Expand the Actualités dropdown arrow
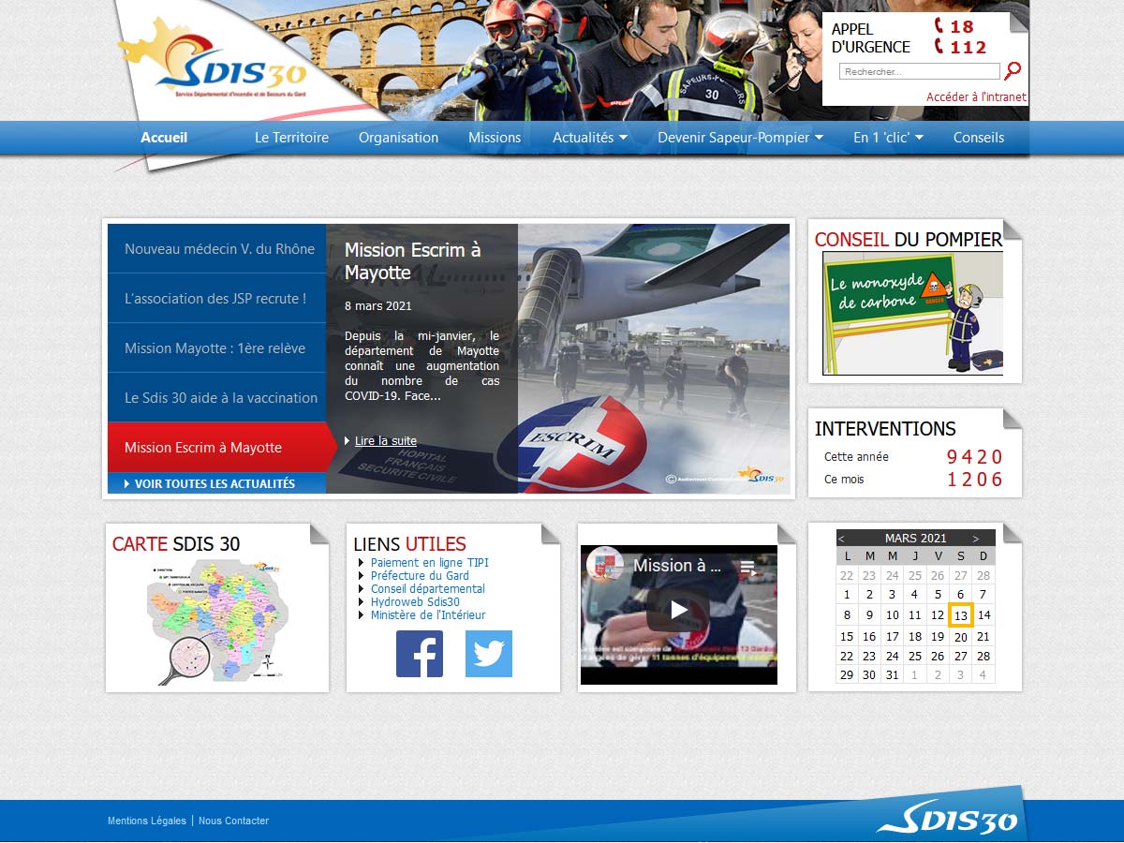This screenshot has height=843, width=1124. (623, 138)
